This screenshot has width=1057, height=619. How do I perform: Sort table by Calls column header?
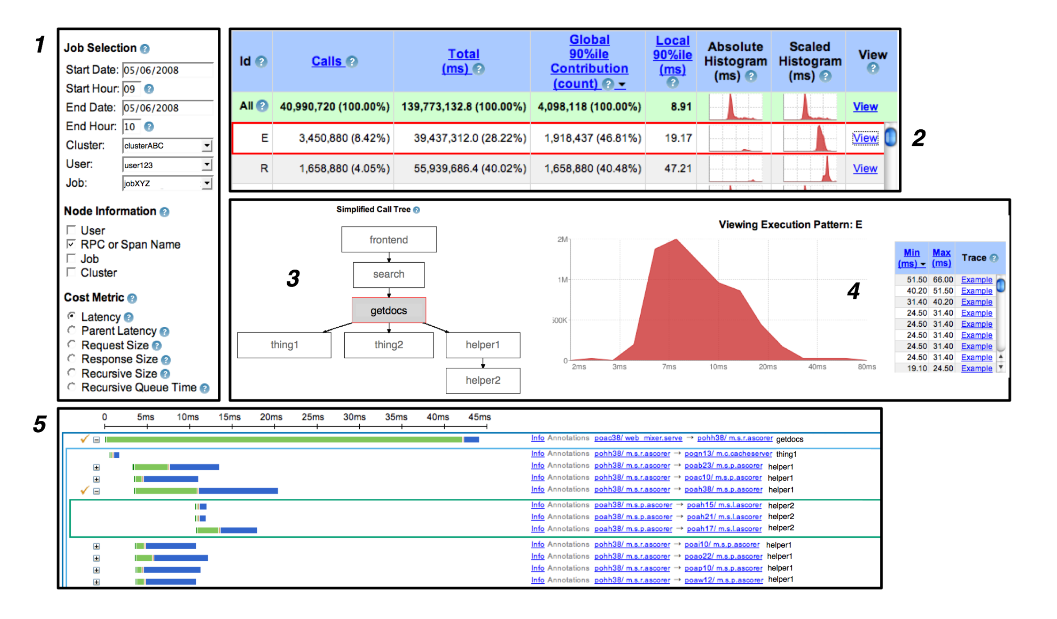(326, 61)
